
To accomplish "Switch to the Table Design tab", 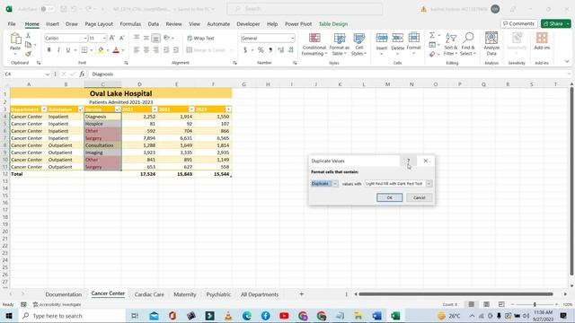I will (333, 24).
